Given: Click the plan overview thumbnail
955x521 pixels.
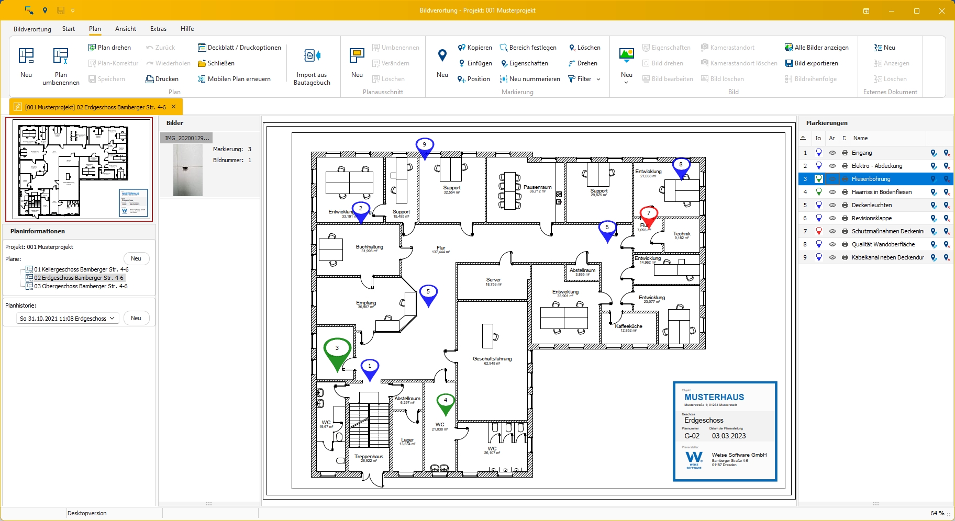Looking at the screenshot, I should (79, 169).
